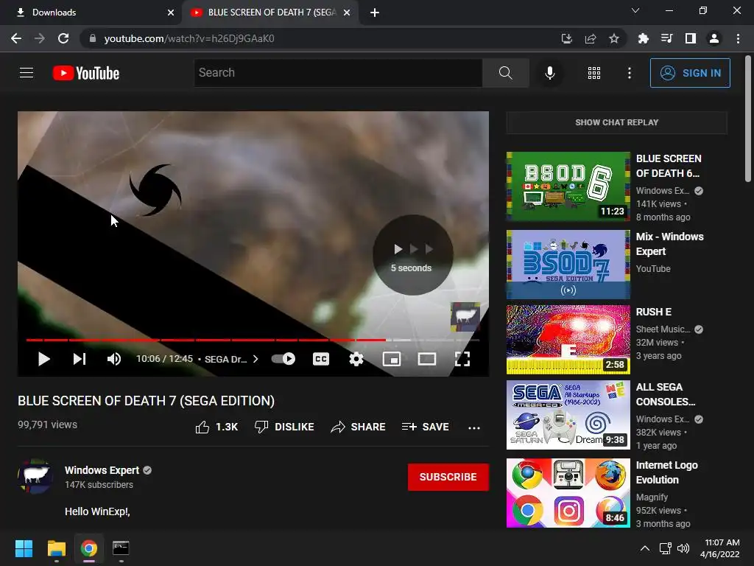Open a new browser tab

pos(375,13)
